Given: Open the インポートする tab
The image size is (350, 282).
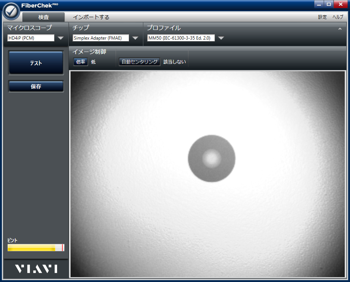Looking at the screenshot, I should coord(91,17).
